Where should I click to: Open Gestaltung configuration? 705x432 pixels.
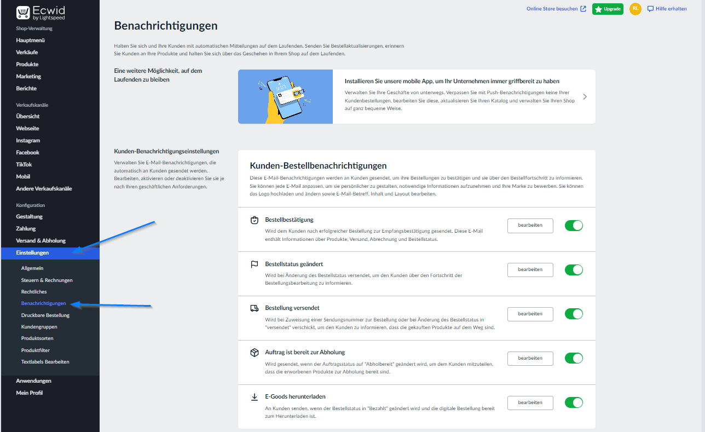click(x=29, y=217)
